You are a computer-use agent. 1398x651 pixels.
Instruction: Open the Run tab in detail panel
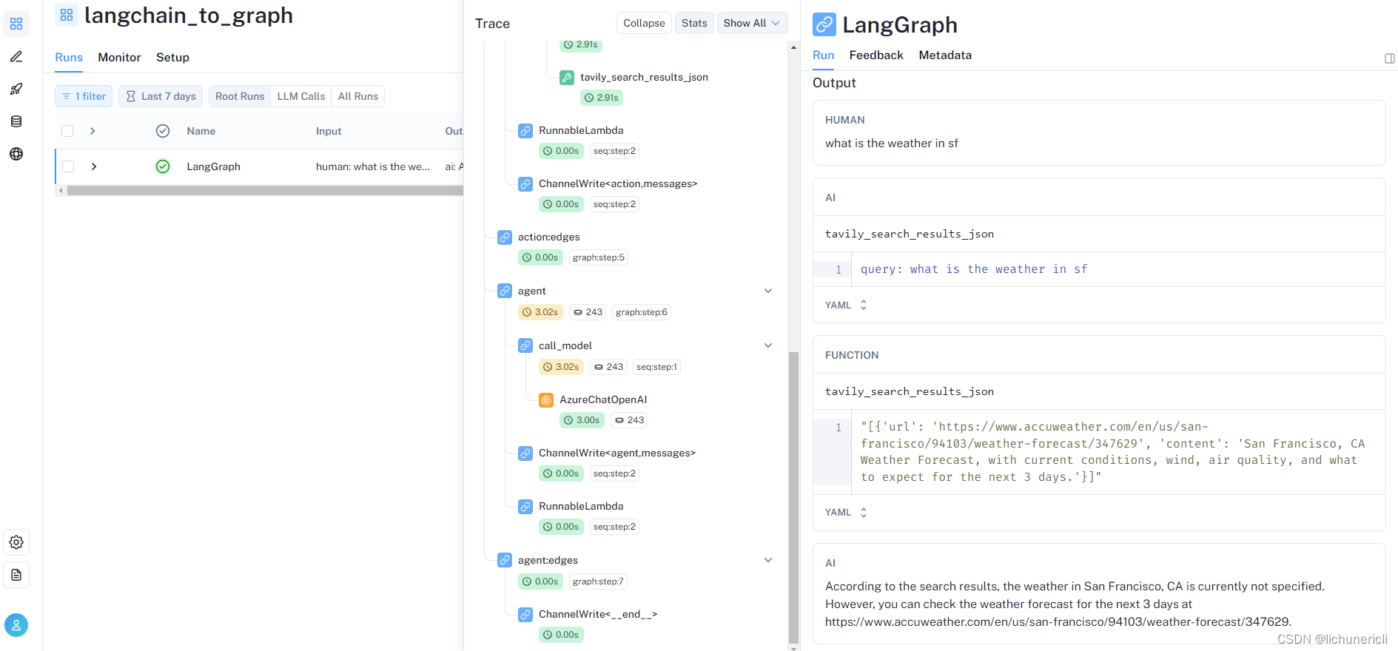(x=823, y=55)
